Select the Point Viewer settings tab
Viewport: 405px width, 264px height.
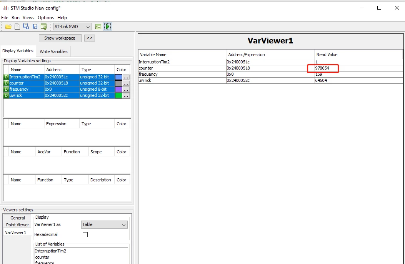(x=18, y=225)
